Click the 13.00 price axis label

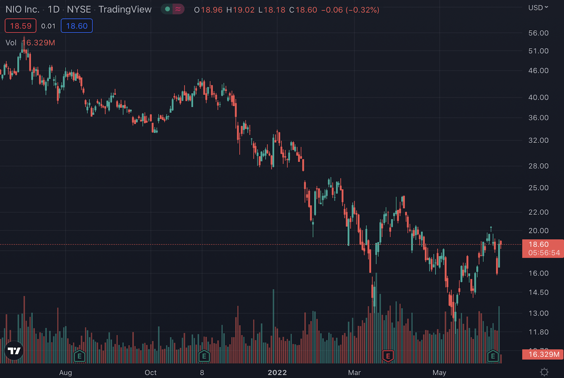pyautogui.click(x=538, y=313)
